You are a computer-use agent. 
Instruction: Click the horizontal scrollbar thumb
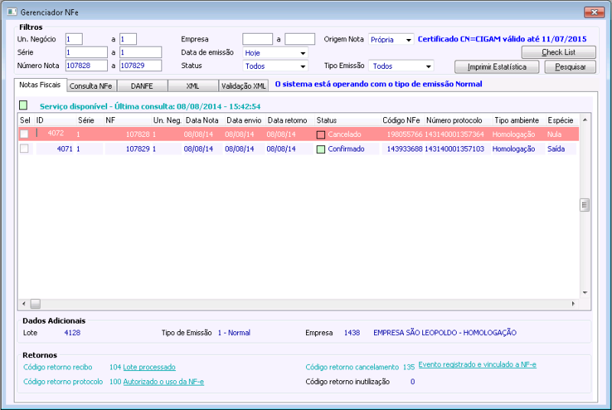35,304
